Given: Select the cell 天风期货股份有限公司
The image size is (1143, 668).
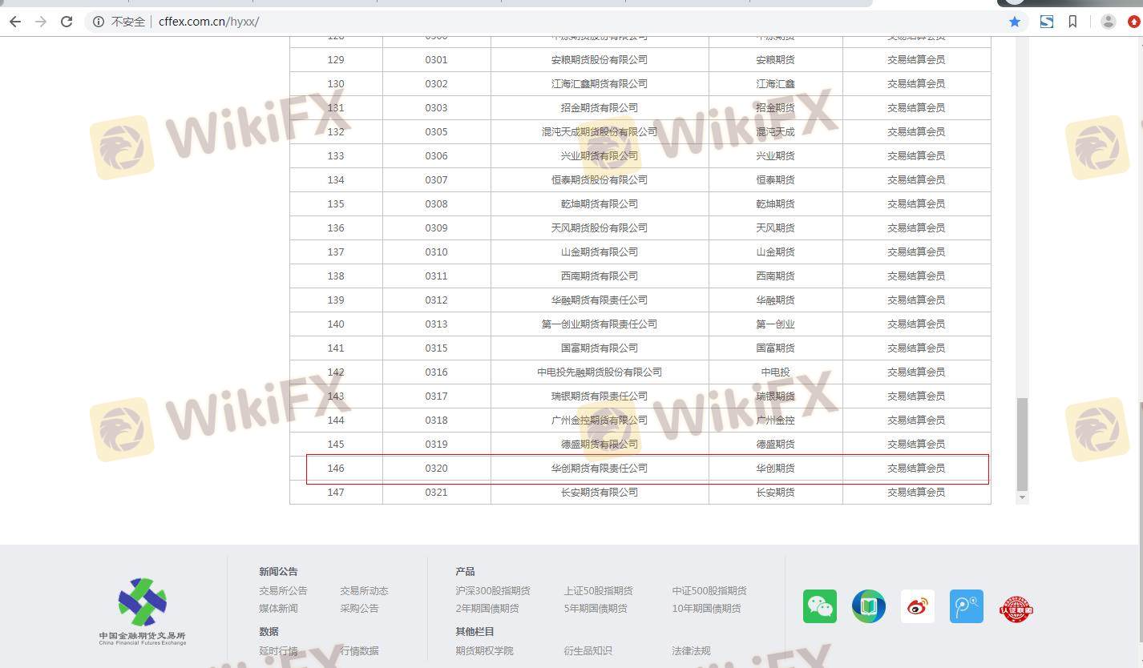Looking at the screenshot, I should [600, 227].
